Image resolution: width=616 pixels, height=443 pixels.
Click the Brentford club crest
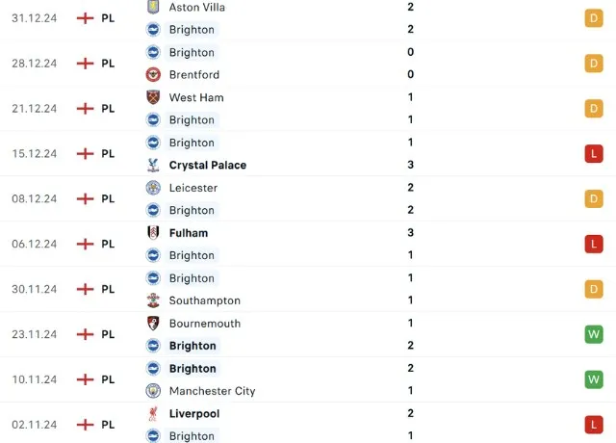pyautogui.click(x=153, y=74)
